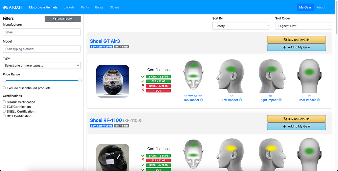
Task: Click the red X beside GT Air3 SNELL - M2025
Action: (143, 85)
